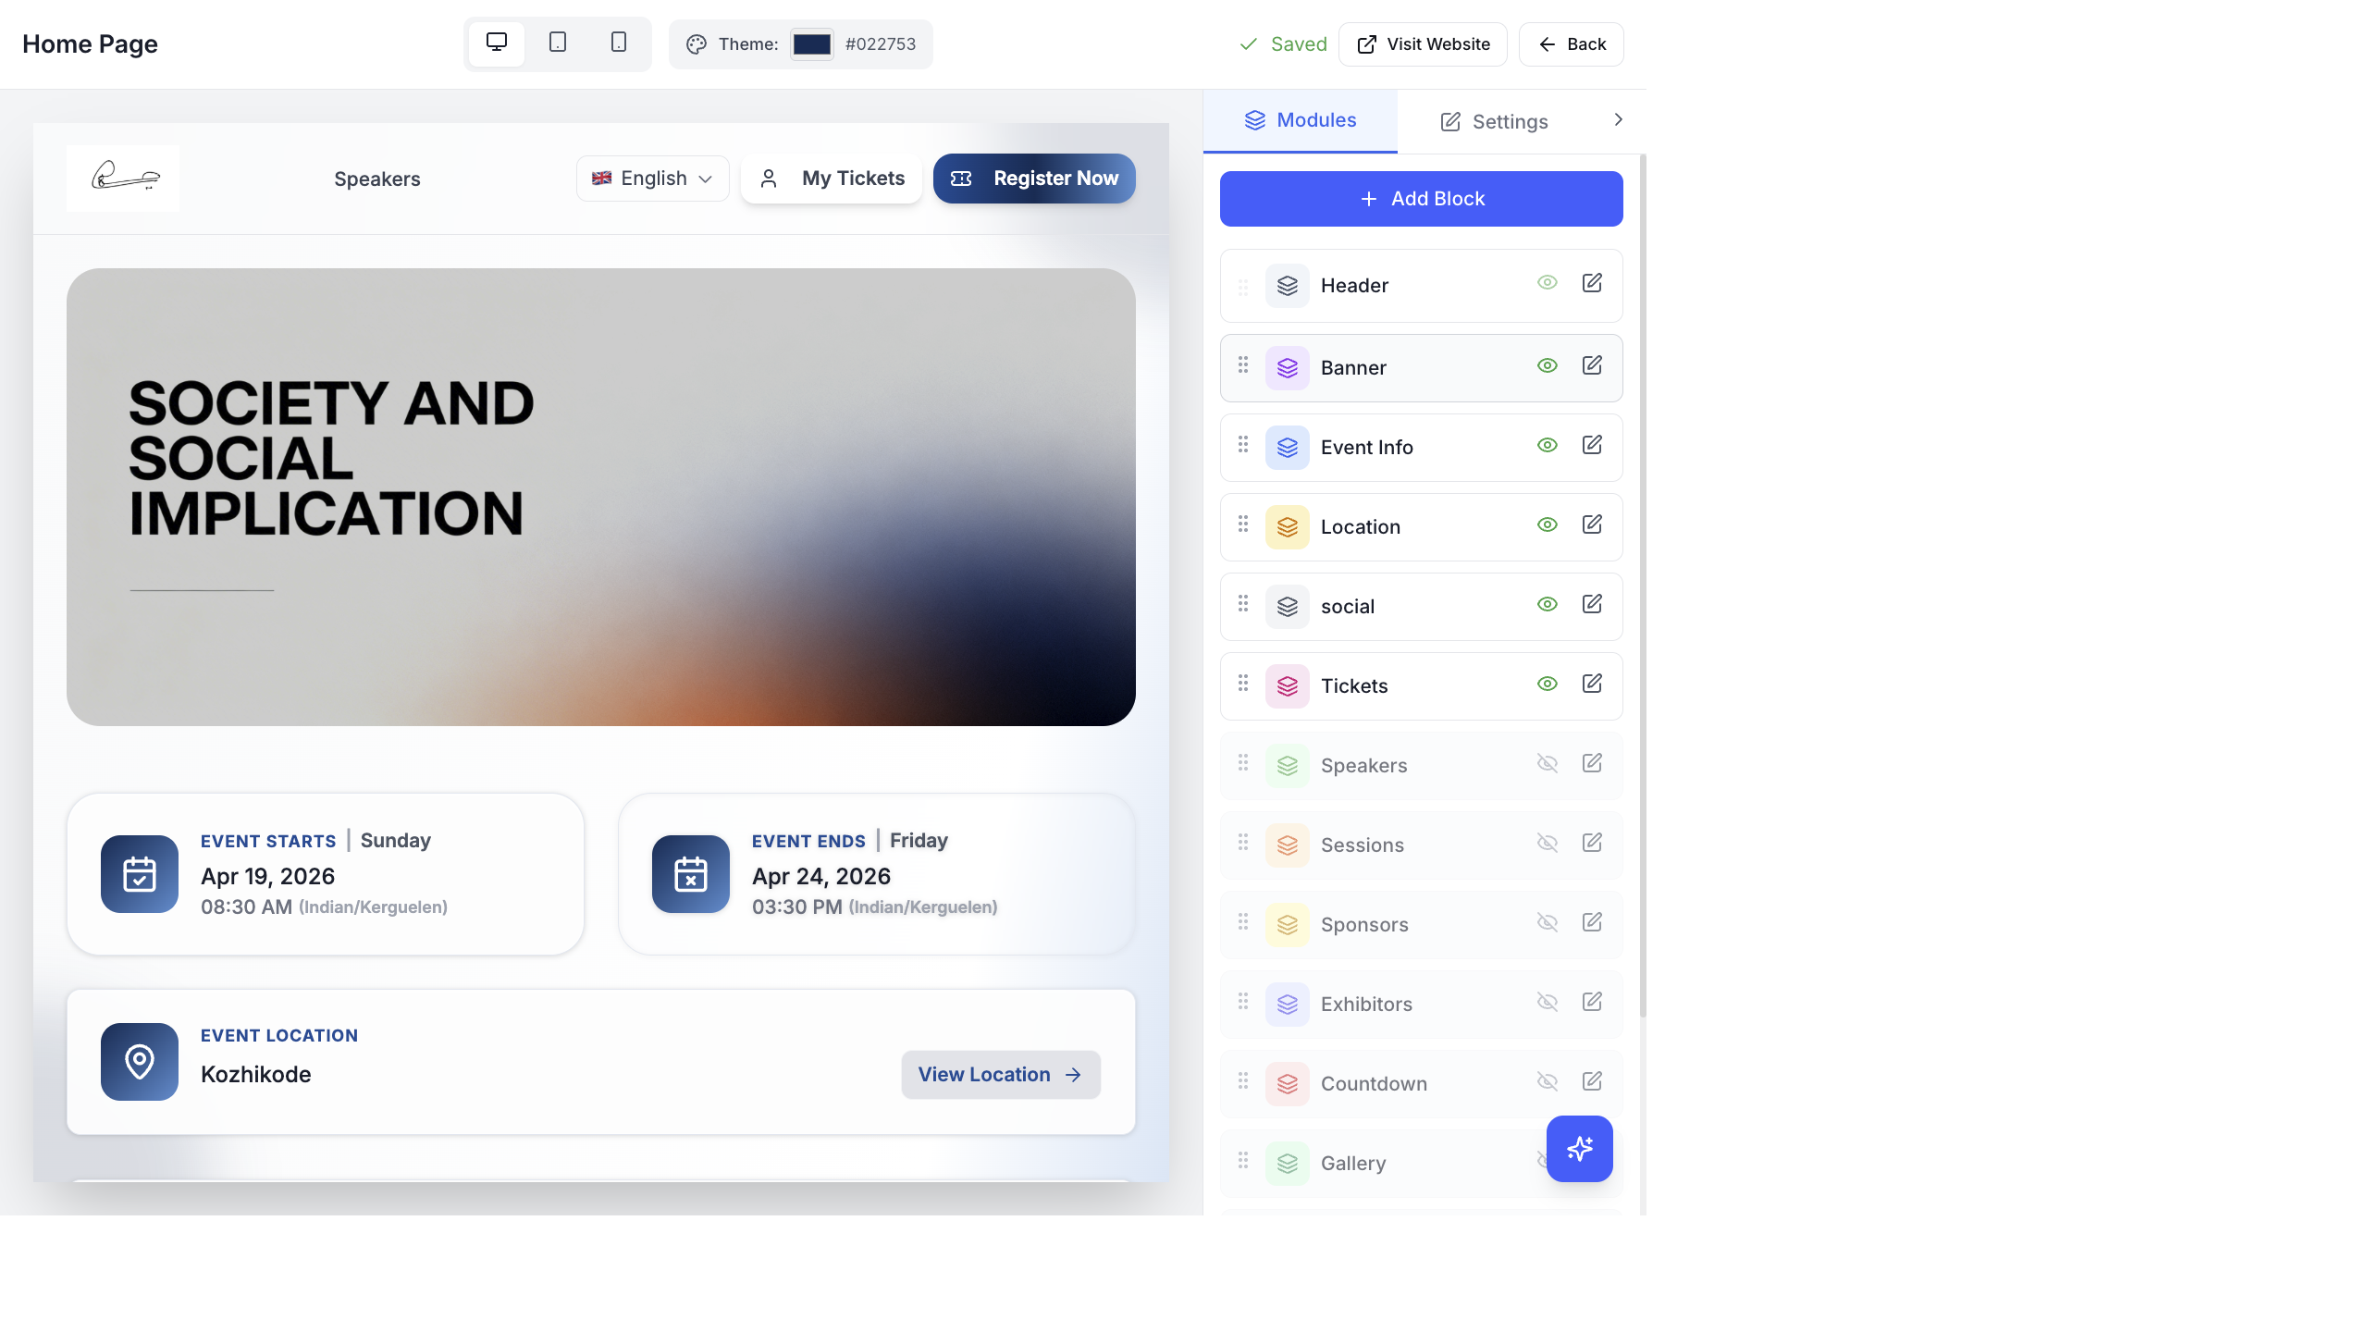
Task: Open the English language dropdown
Action: tap(652, 179)
